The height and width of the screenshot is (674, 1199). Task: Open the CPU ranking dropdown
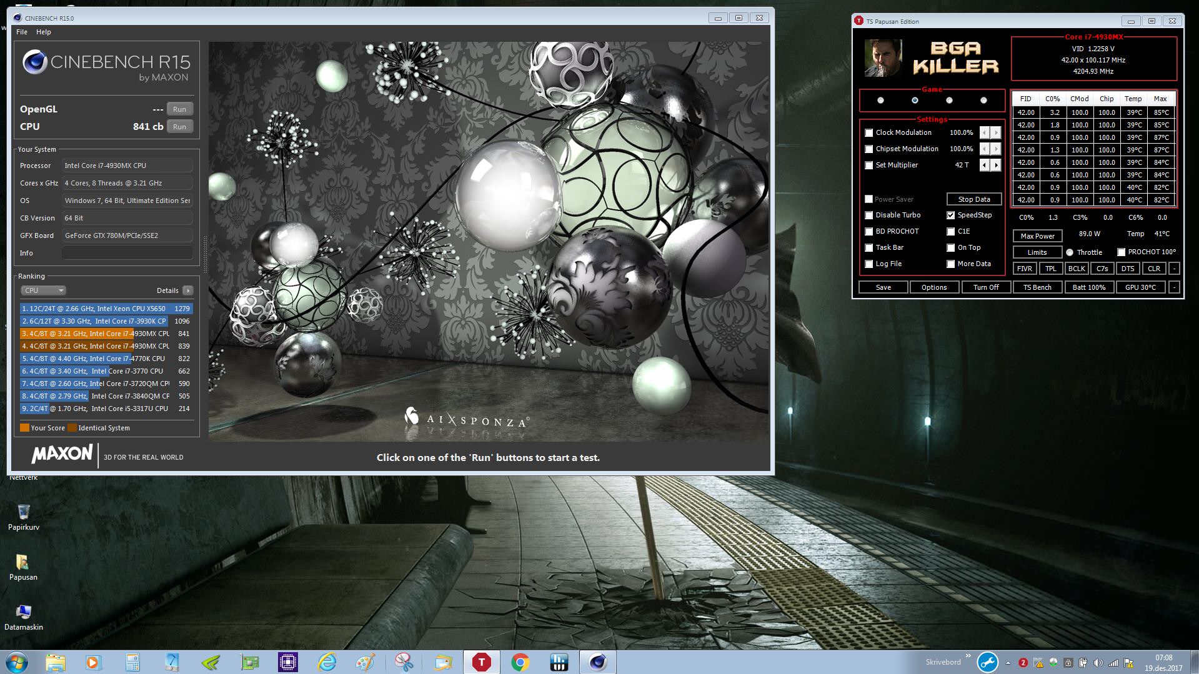(x=43, y=290)
